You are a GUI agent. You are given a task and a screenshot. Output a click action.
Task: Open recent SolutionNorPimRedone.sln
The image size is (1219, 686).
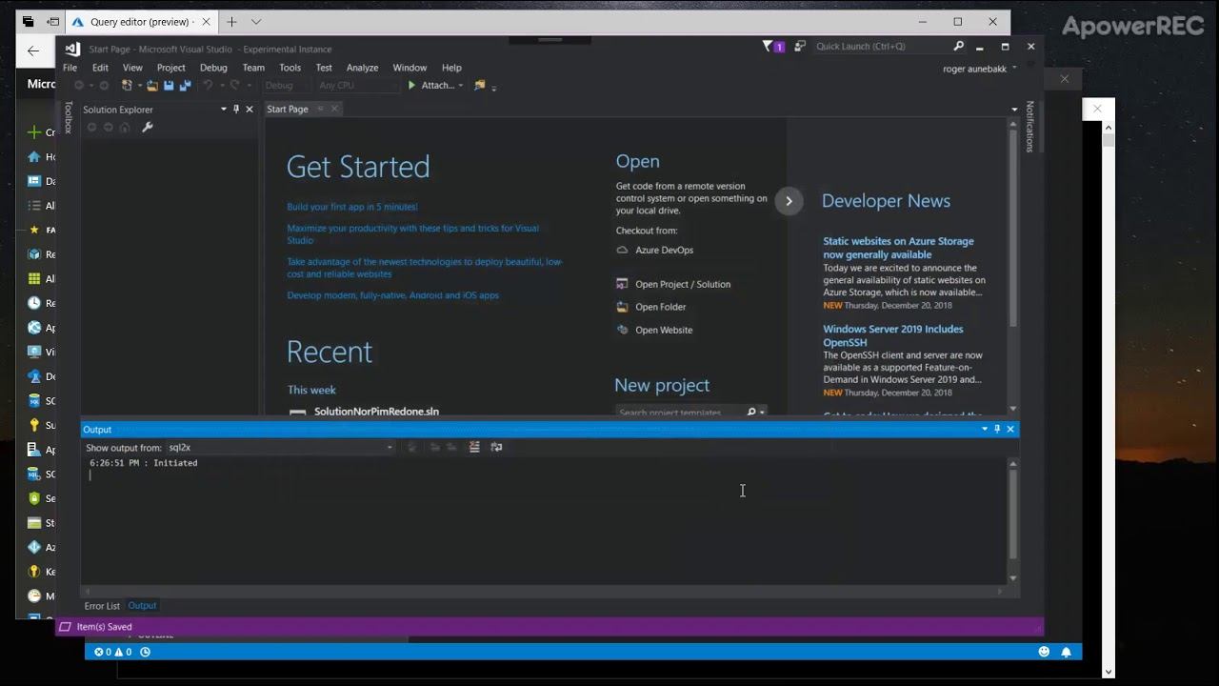[376, 412]
